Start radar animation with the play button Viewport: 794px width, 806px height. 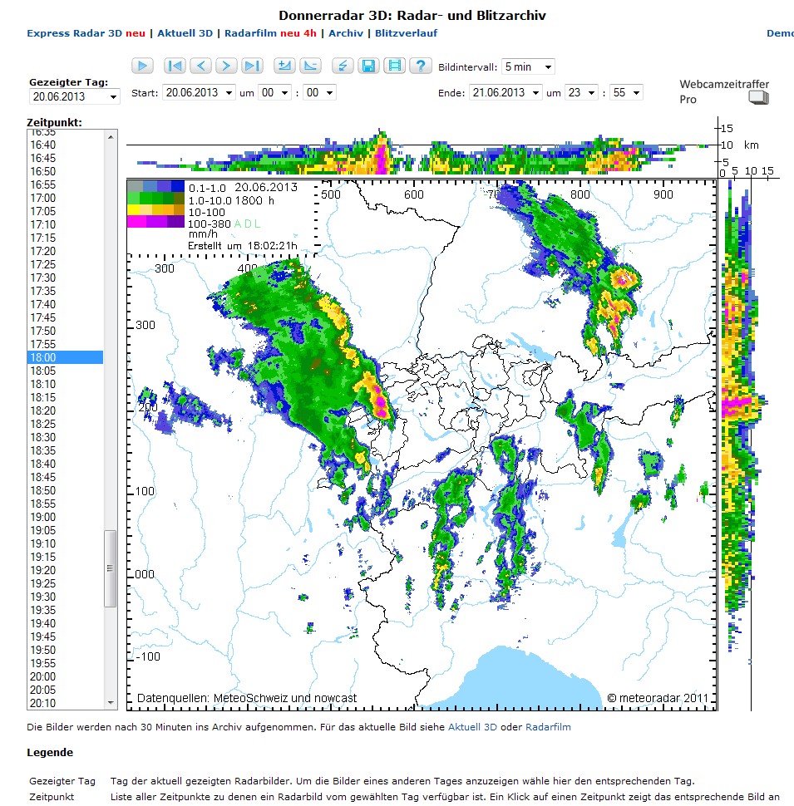(x=142, y=66)
